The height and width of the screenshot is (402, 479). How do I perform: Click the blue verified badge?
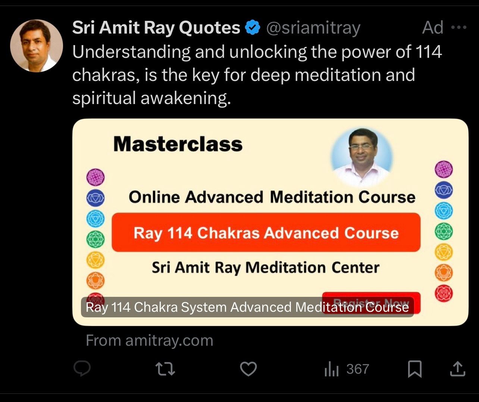[x=252, y=28]
